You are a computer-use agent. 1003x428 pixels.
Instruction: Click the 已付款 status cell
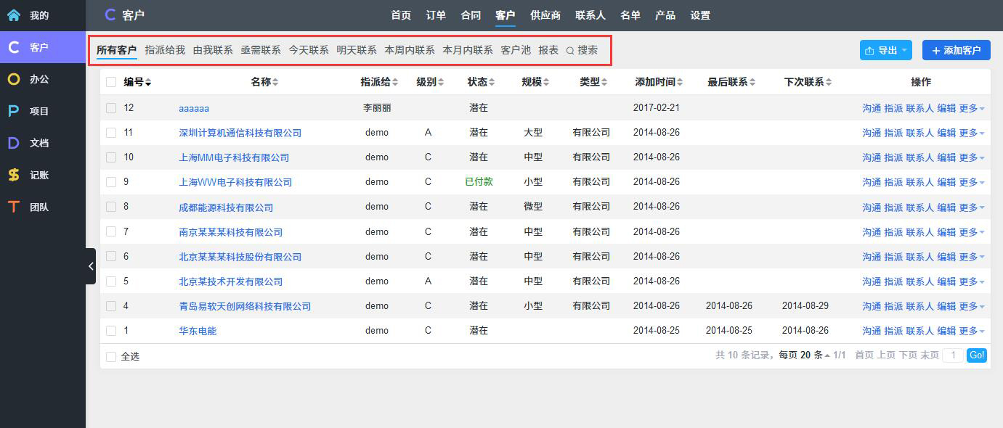[479, 181]
